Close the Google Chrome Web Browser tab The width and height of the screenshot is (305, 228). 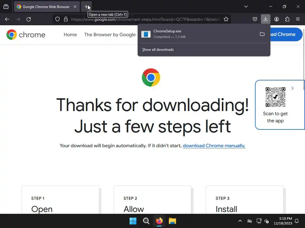75,7
